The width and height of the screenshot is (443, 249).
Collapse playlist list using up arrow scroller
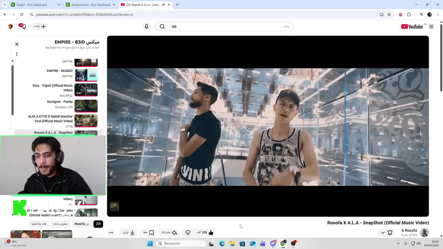click(12, 61)
